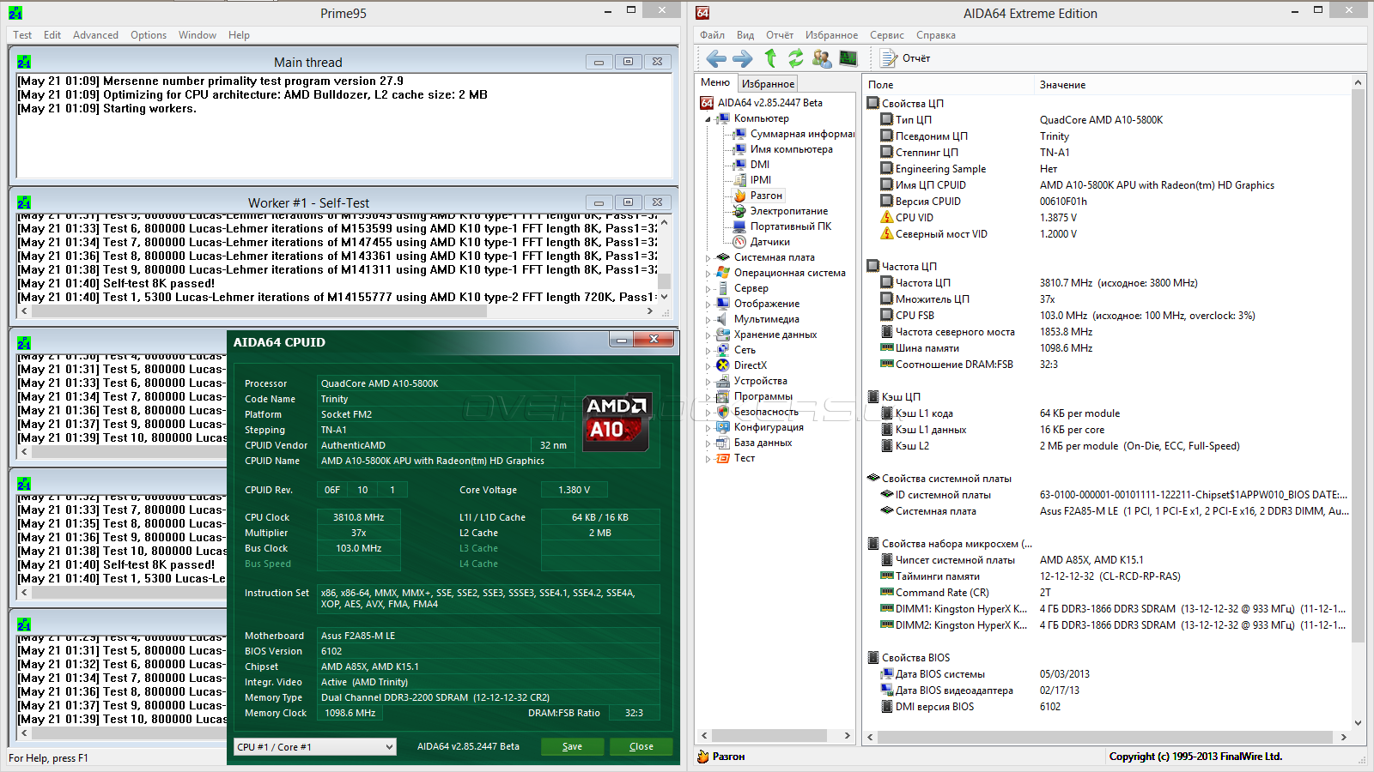This screenshot has height=772, width=1374.
Task: Click the green up-level arrow icon
Action: (x=770, y=58)
